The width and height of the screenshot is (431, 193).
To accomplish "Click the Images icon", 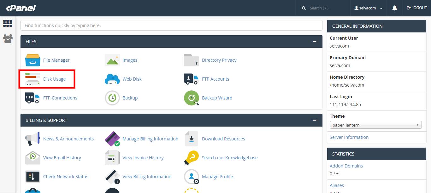I will pyautogui.click(x=112, y=60).
